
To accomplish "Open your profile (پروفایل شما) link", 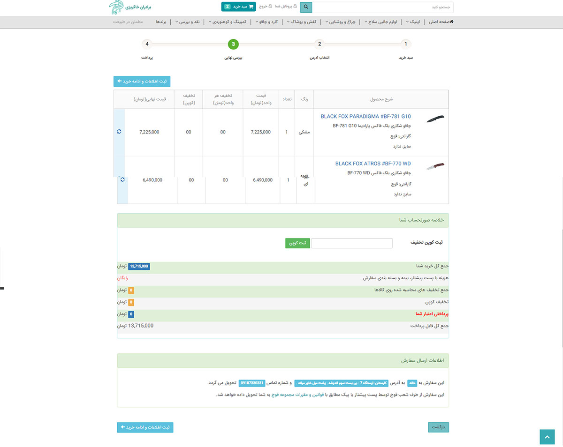I will (283, 7).
